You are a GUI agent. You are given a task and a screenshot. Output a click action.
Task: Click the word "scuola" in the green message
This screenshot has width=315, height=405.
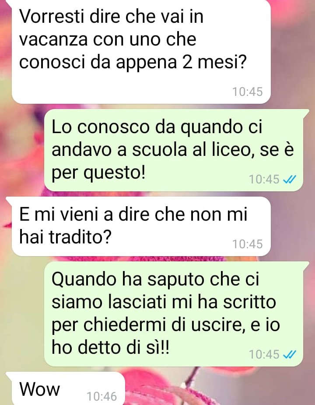pos(159,150)
